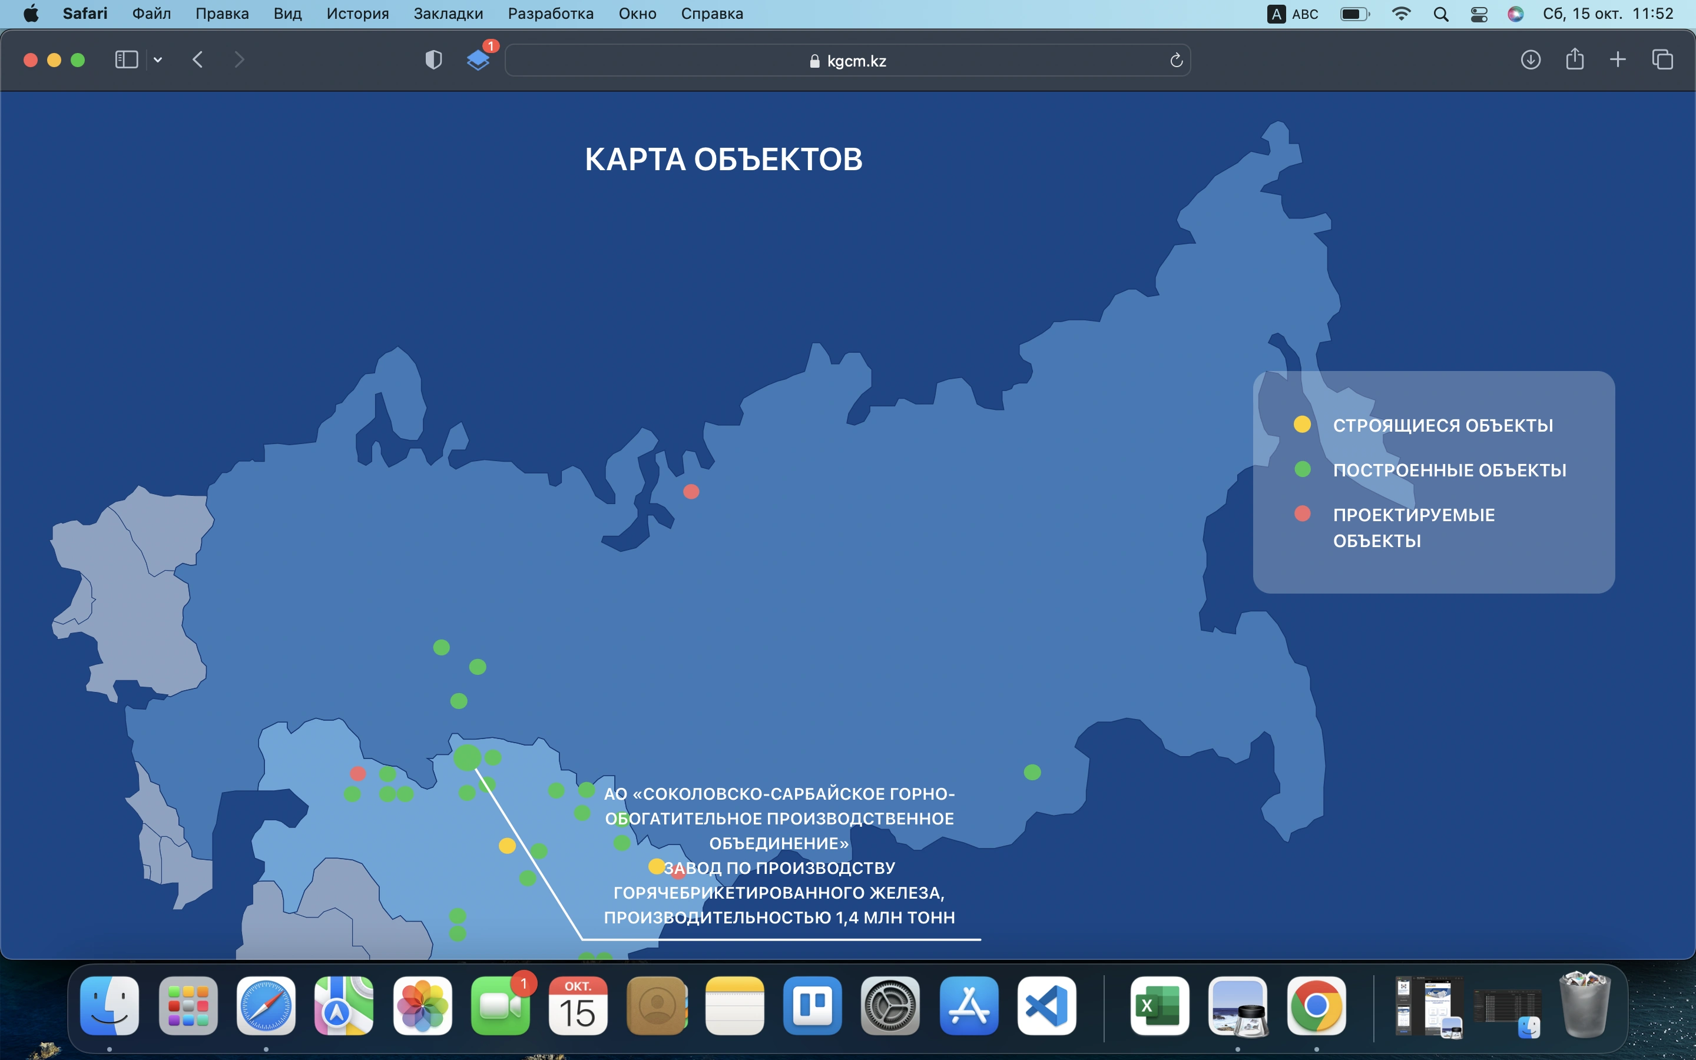Viewport: 1696px width, 1060px height.
Task: Open Google Chrome from the Dock
Action: click(1316, 1005)
